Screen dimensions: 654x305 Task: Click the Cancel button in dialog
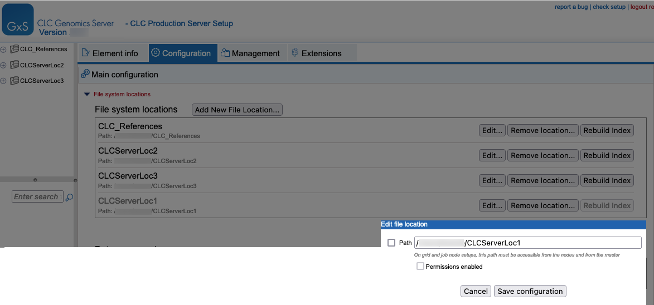tap(476, 291)
